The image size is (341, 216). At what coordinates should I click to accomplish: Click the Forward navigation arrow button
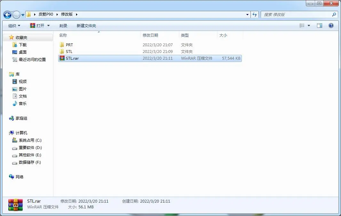tap(16, 15)
